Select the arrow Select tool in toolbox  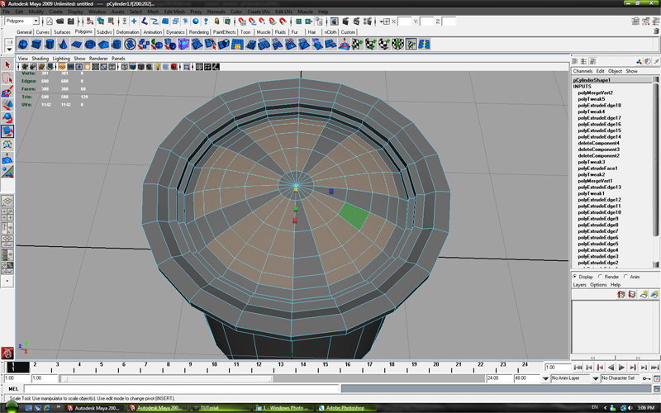click(7, 64)
